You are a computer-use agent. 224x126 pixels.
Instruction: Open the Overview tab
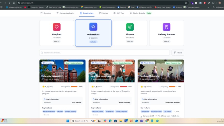pos(46,13)
